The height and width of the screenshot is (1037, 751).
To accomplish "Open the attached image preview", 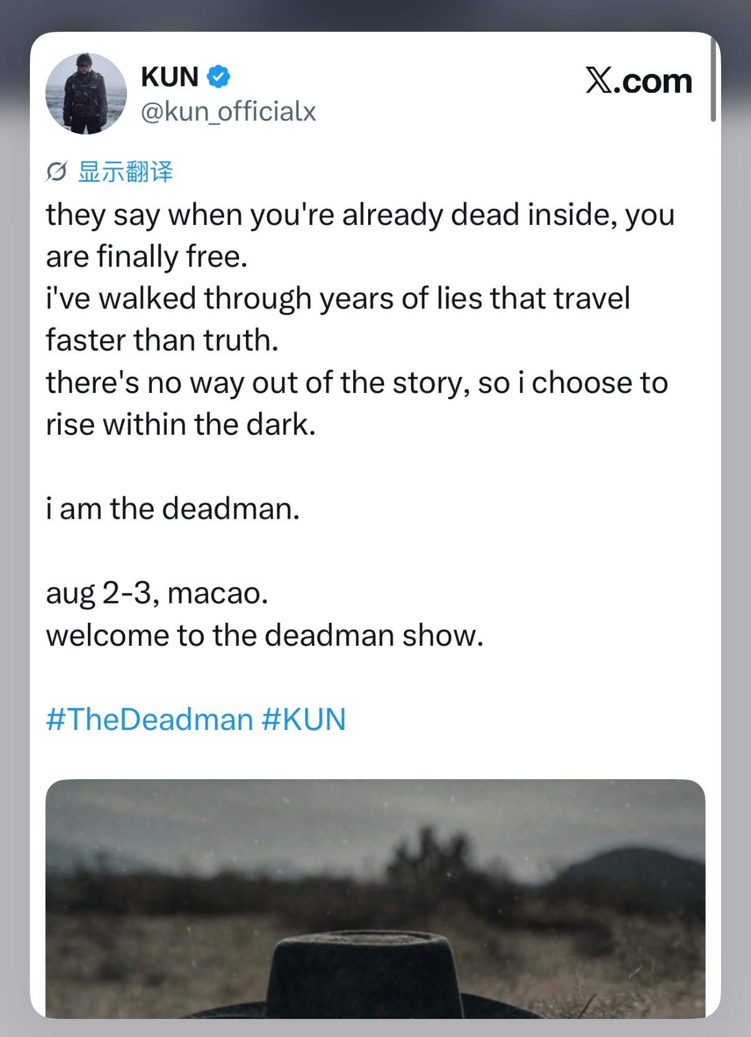I will tap(375, 898).
